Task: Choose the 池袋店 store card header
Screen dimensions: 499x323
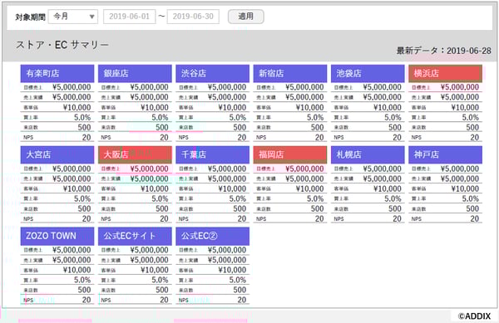Action: tap(368, 73)
